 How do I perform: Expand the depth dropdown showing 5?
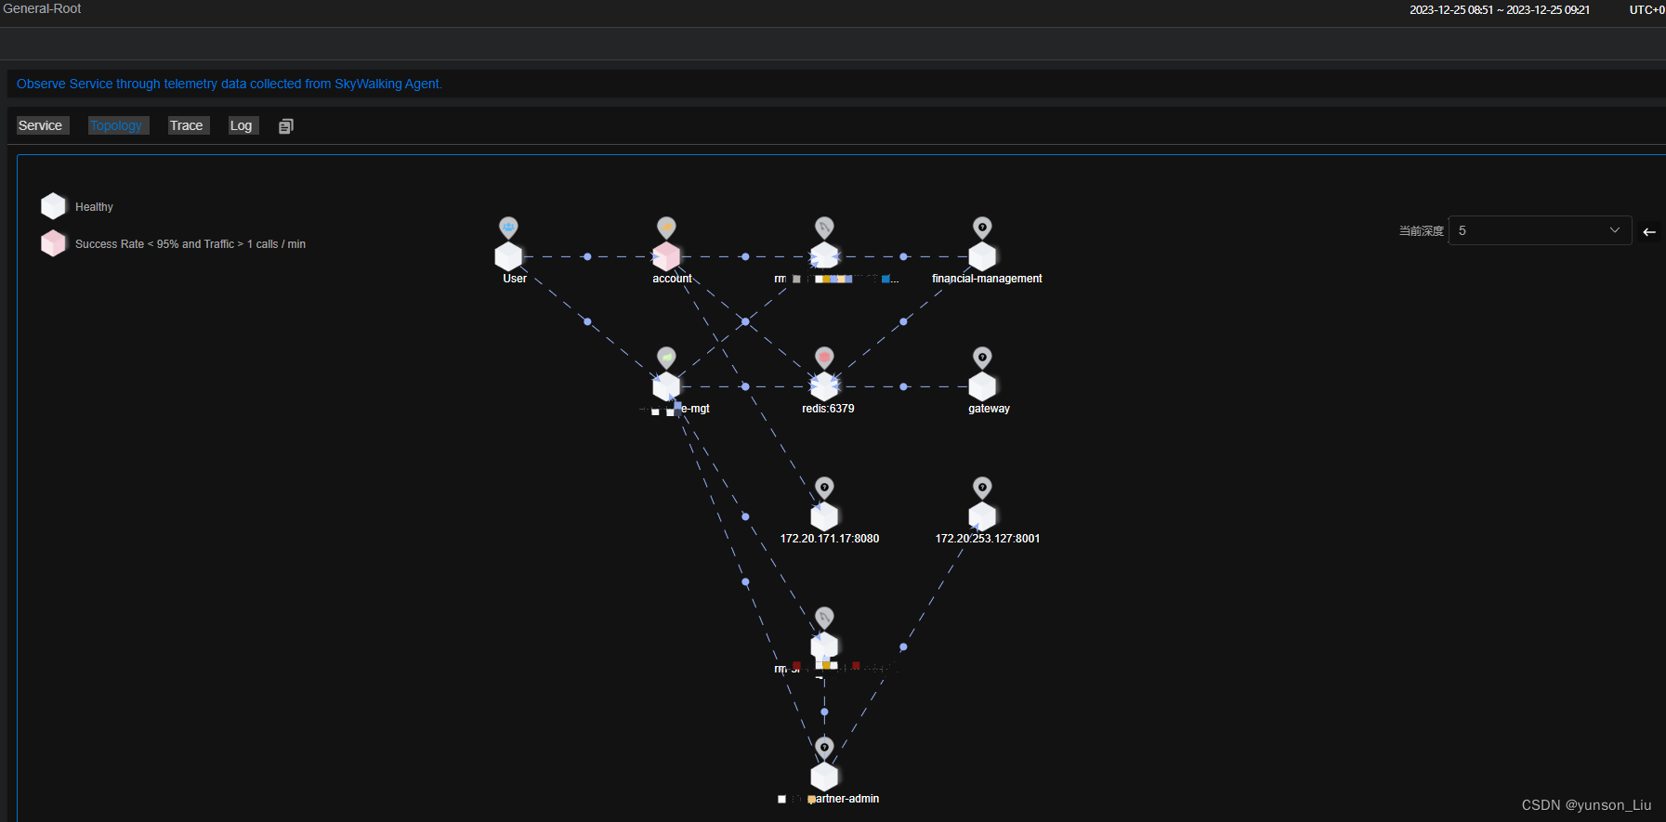point(1540,230)
